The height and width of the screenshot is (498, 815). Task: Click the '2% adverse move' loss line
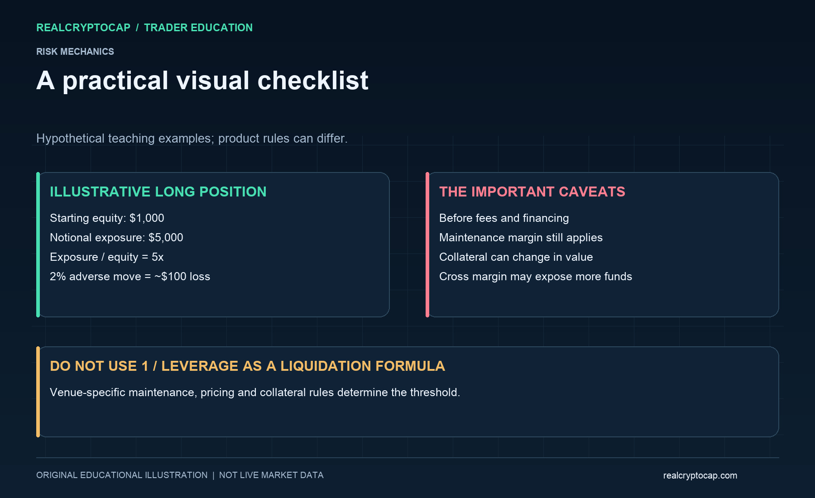130,277
